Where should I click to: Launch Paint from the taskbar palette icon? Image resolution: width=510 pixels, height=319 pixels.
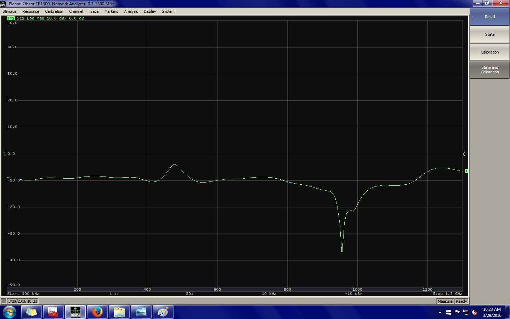[163, 312]
